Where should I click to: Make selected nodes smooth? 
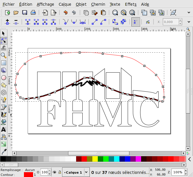tap(74, 22)
